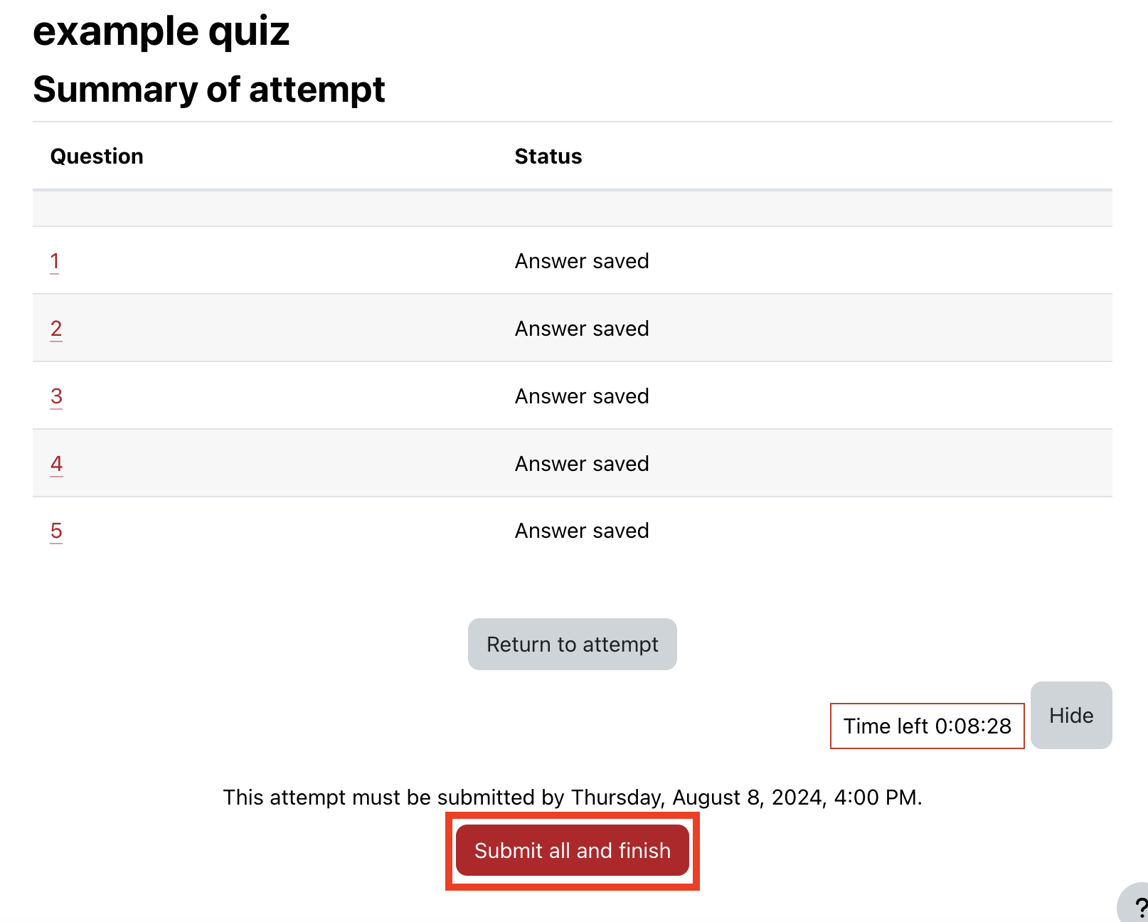The height and width of the screenshot is (922, 1148).
Task: Click Answer saved status for question 2
Action: [582, 329]
